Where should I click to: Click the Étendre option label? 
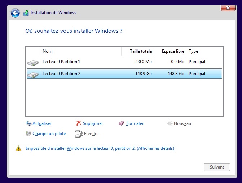[91, 134]
